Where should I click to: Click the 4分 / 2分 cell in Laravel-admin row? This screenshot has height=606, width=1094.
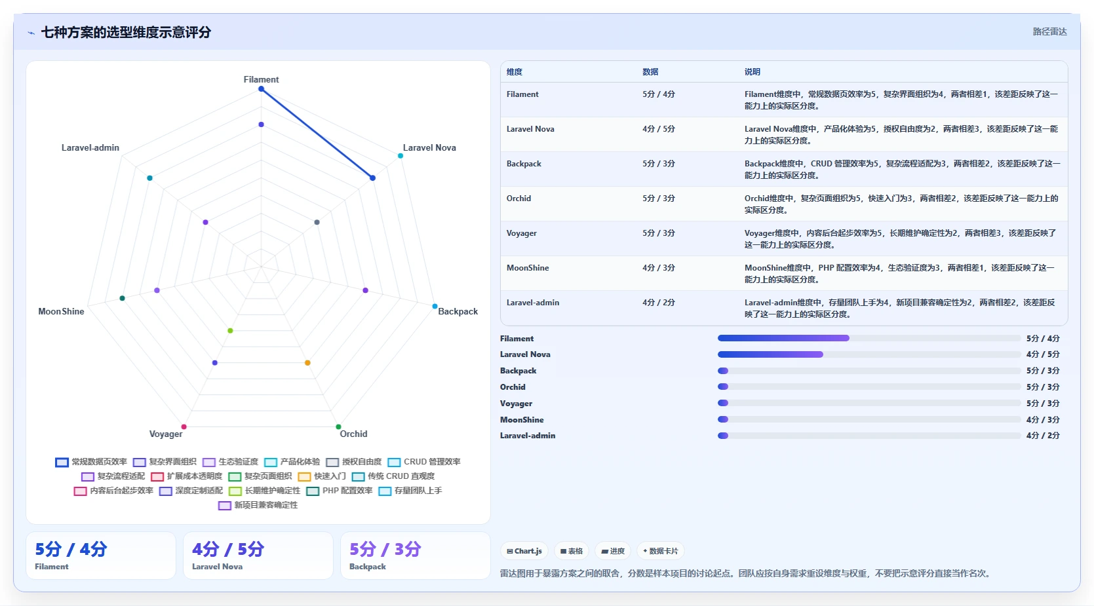point(659,303)
